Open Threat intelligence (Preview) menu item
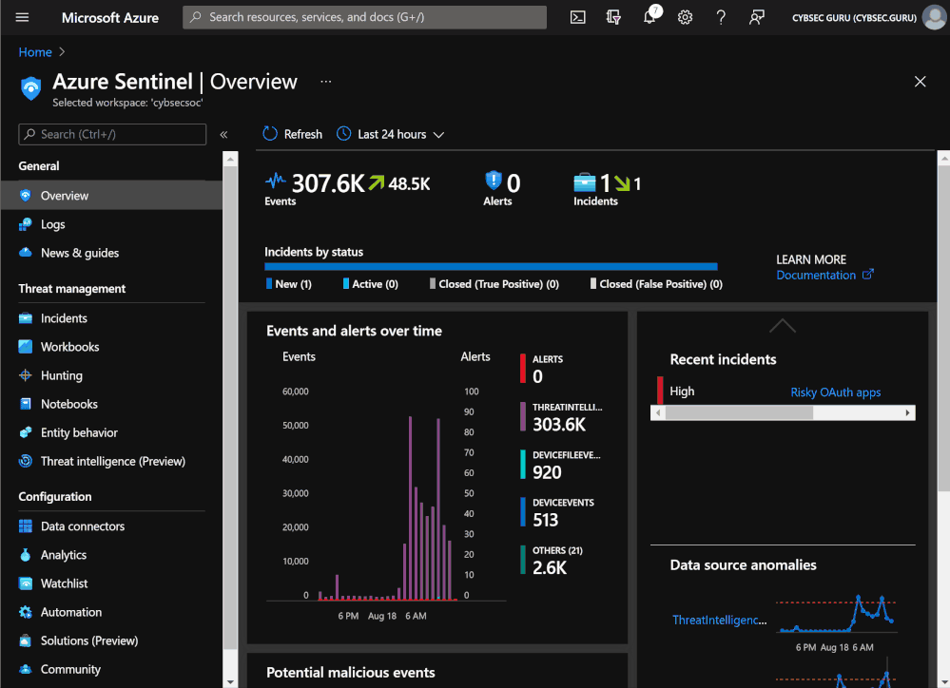The width and height of the screenshot is (950, 688). click(x=111, y=462)
